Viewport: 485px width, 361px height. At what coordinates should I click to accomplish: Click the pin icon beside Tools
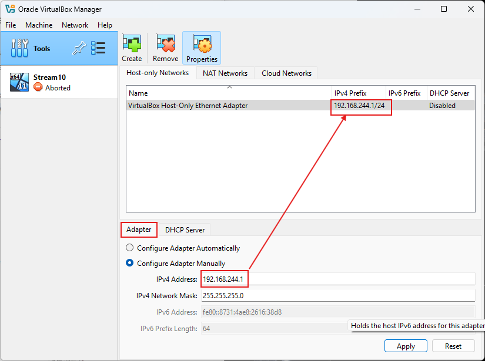tap(78, 49)
